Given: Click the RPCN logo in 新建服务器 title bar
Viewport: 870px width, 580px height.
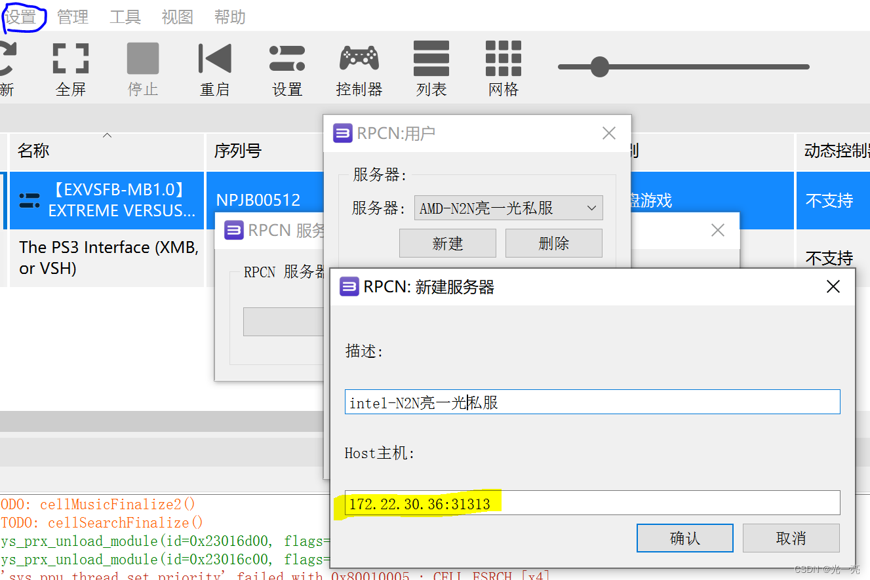Looking at the screenshot, I should (x=349, y=286).
